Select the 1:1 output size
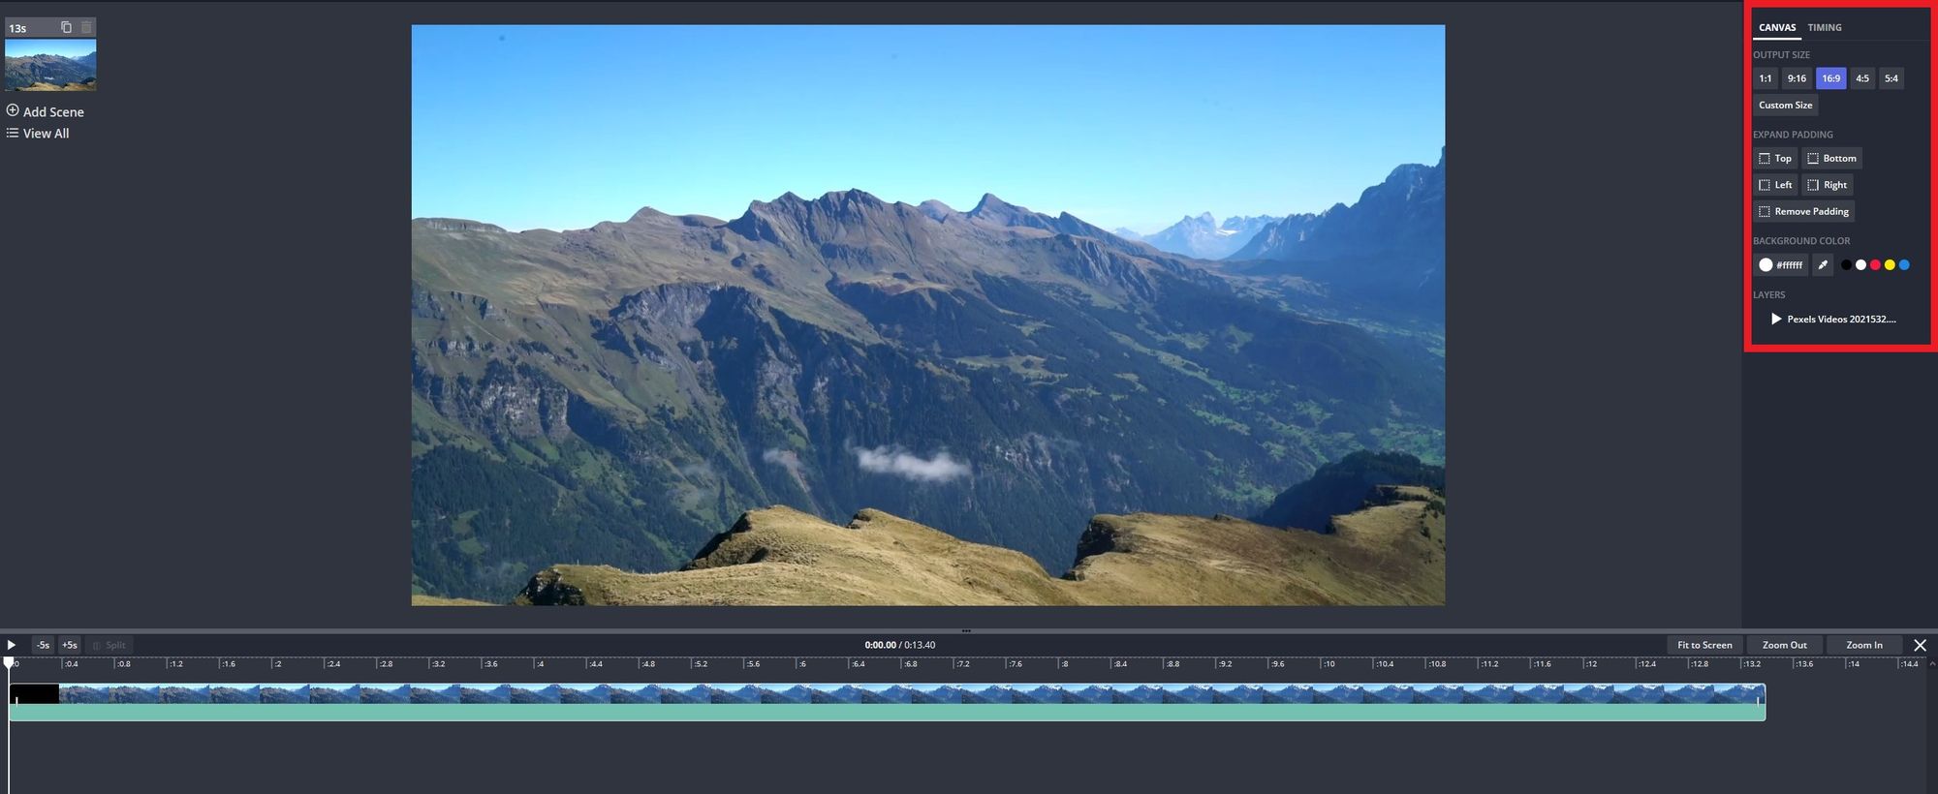 coord(1765,78)
